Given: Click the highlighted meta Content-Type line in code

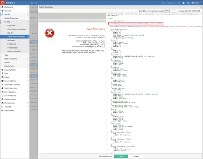Looking at the screenshot, I should point(136,24).
